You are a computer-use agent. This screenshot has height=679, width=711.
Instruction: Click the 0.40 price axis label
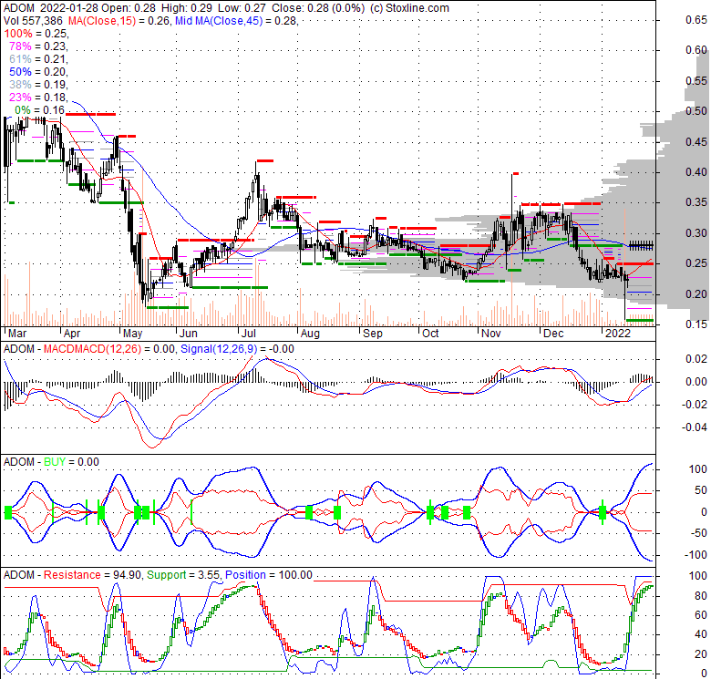click(696, 172)
